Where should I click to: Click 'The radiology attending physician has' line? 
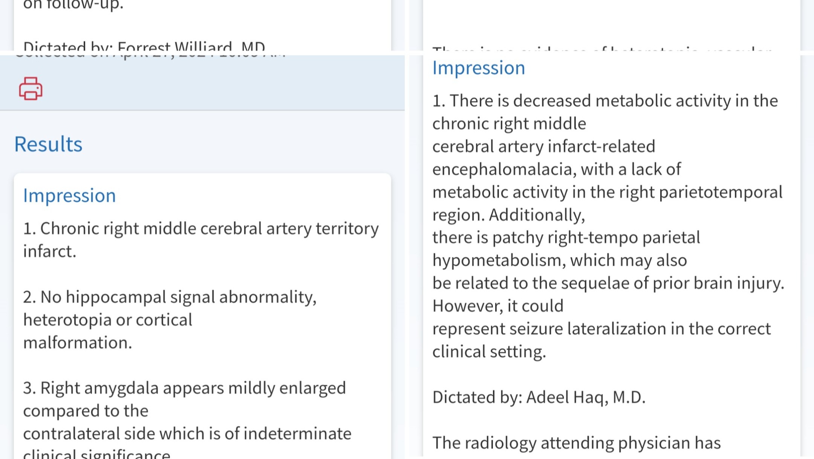(577, 443)
